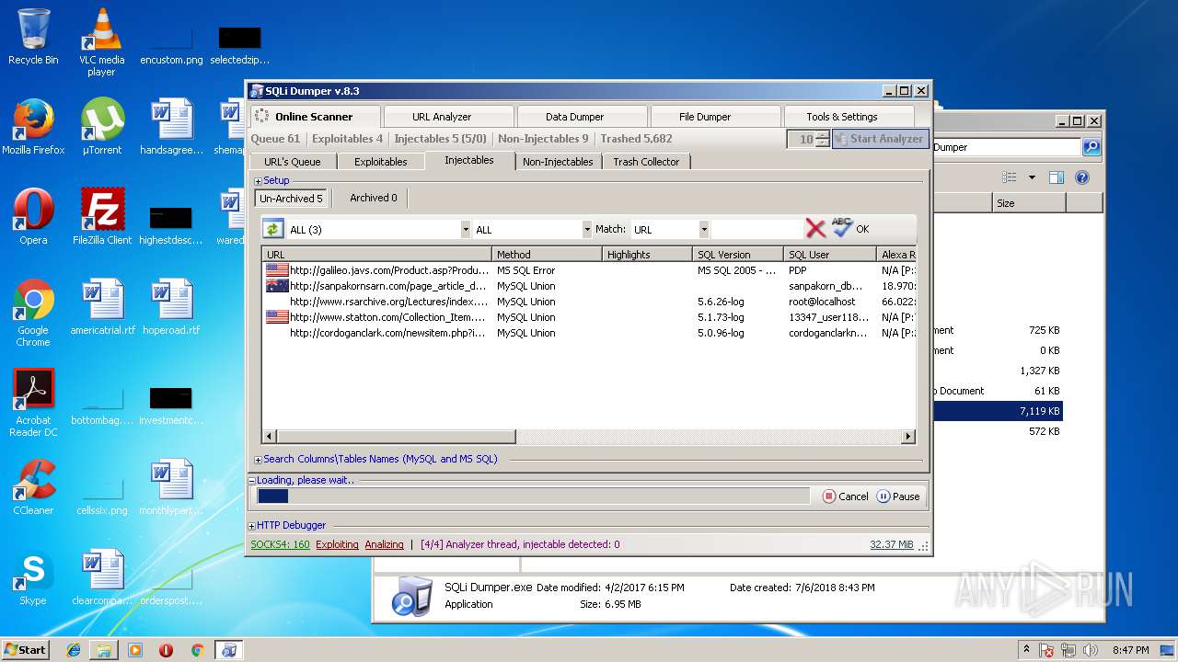Open hoperoad.rtf document icon
Image resolution: width=1178 pixels, height=662 pixels.
click(171, 307)
